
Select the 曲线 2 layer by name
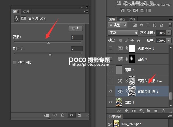142,59
